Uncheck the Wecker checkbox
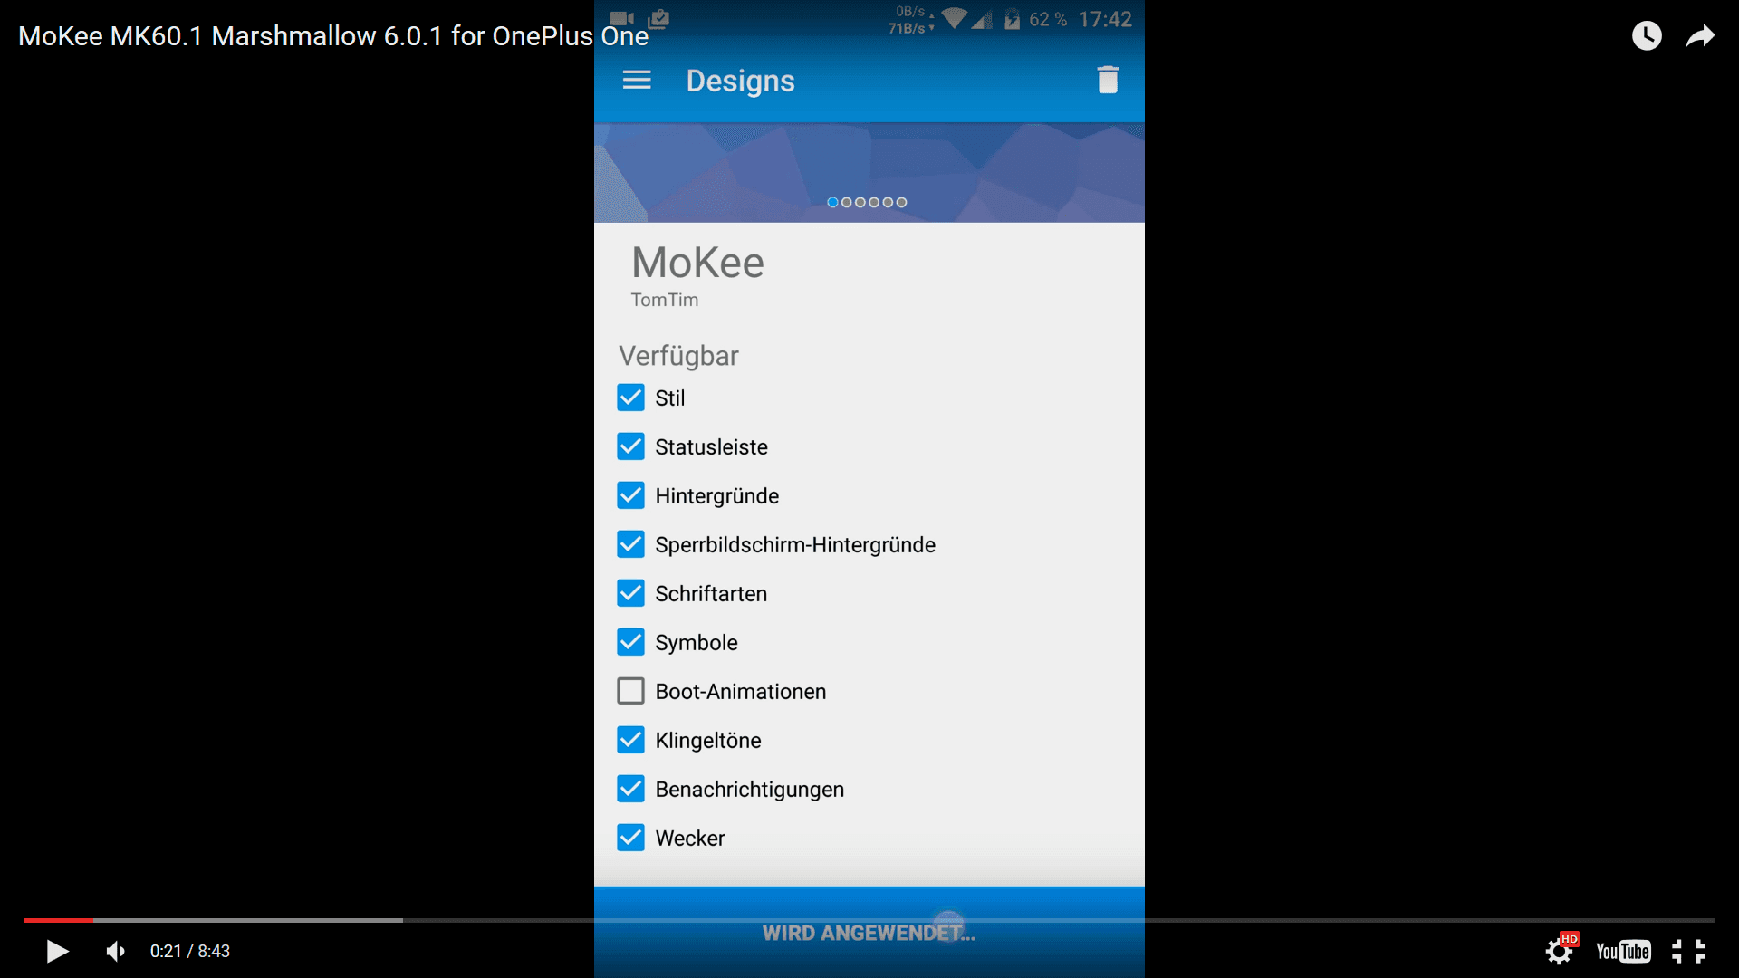 click(630, 838)
